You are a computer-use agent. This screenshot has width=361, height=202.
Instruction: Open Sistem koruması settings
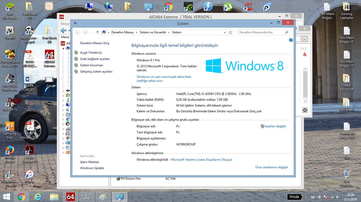pos(91,65)
